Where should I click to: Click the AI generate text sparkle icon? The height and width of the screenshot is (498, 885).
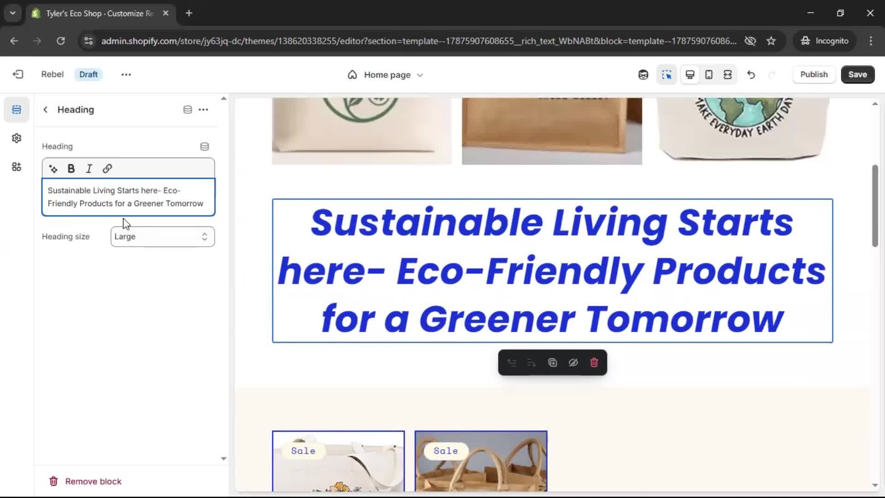(x=53, y=169)
